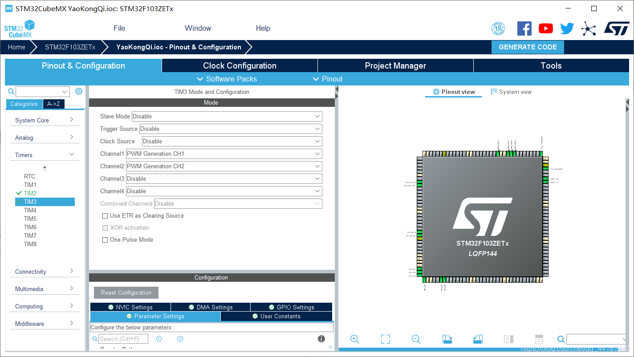
Task: Expand the Middleware category
Action: tap(45, 324)
